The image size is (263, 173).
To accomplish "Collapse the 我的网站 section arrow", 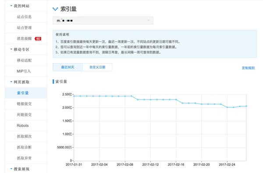I will click(11, 6).
